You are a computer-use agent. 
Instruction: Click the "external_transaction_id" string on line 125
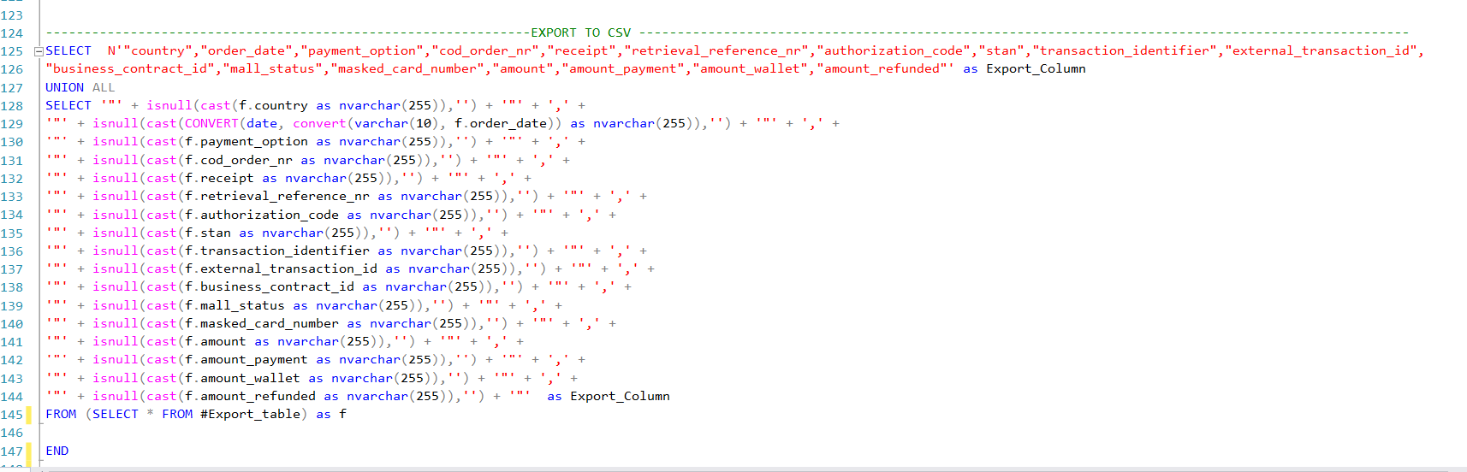pos(1321,50)
